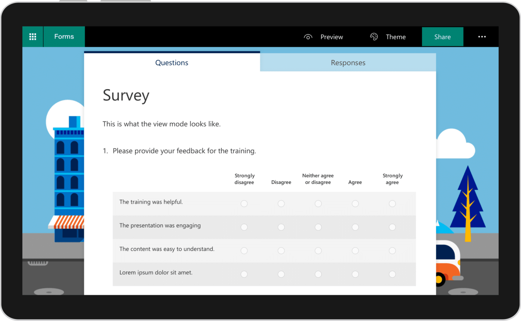Select Strongly disagree for 'The training was helpful'
This screenshot has height=321, width=521.
click(244, 204)
